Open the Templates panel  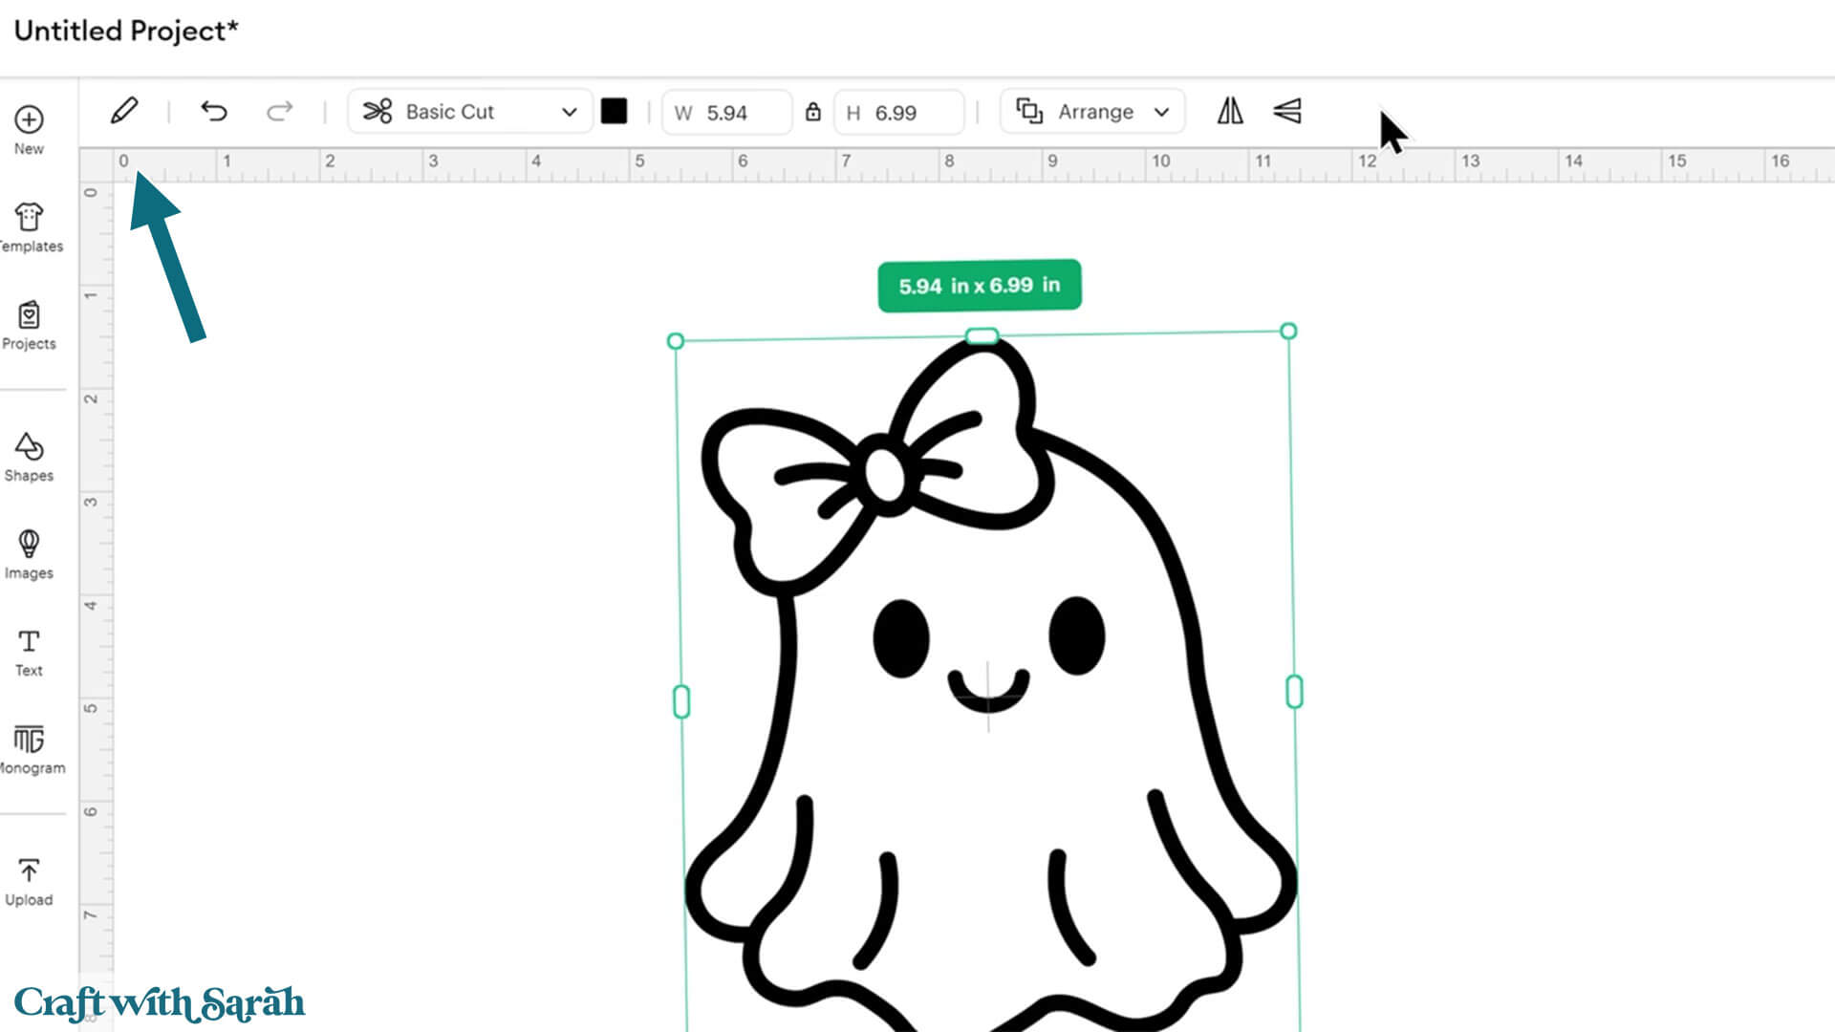[29, 218]
